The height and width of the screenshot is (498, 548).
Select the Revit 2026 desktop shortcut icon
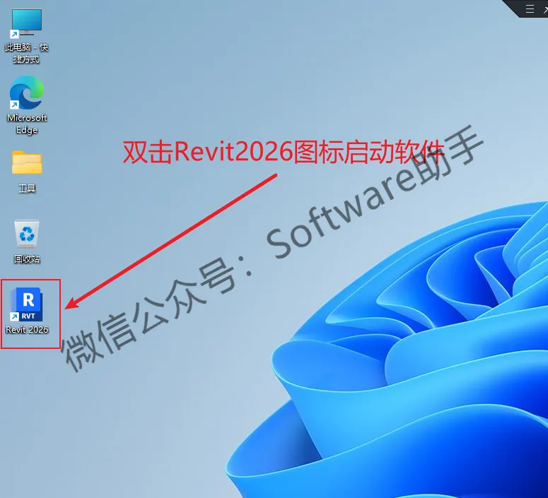27,304
